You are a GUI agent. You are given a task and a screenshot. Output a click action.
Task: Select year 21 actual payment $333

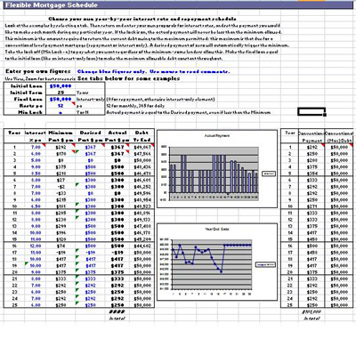117,278
